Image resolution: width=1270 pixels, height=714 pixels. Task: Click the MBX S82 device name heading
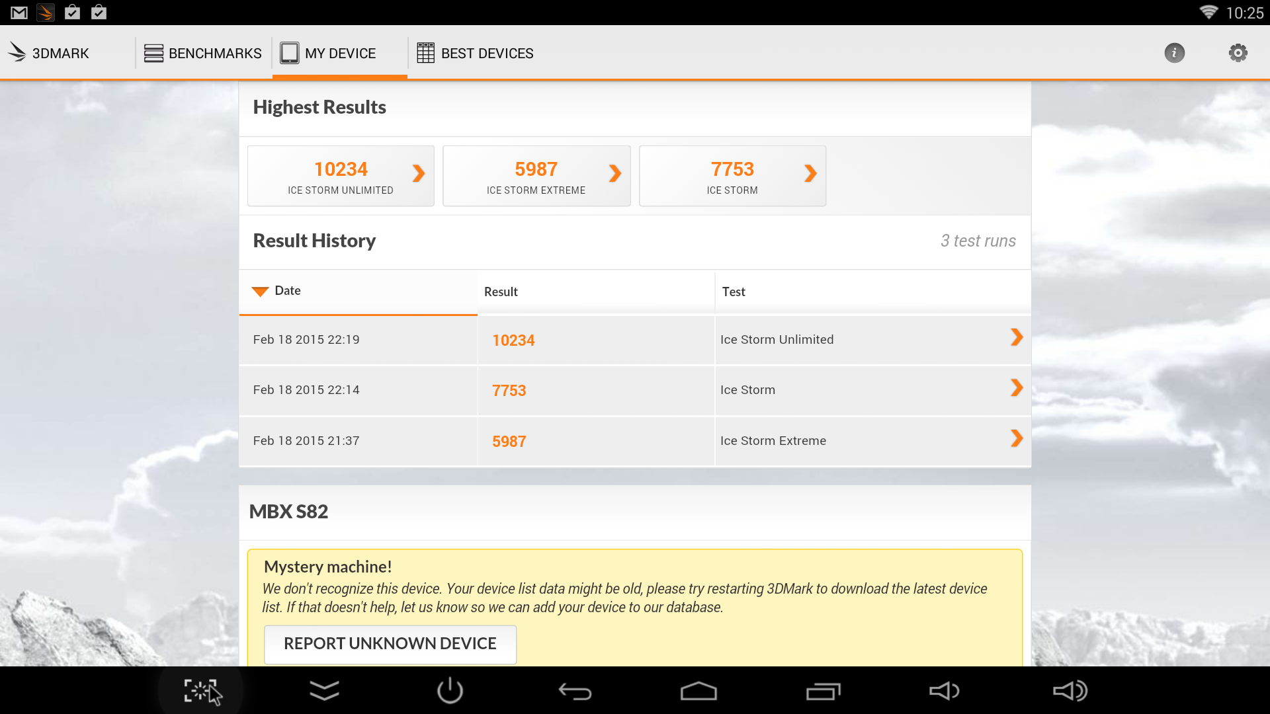click(288, 512)
